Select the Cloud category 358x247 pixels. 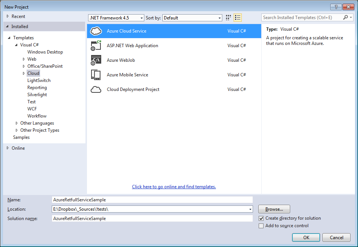(33, 73)
